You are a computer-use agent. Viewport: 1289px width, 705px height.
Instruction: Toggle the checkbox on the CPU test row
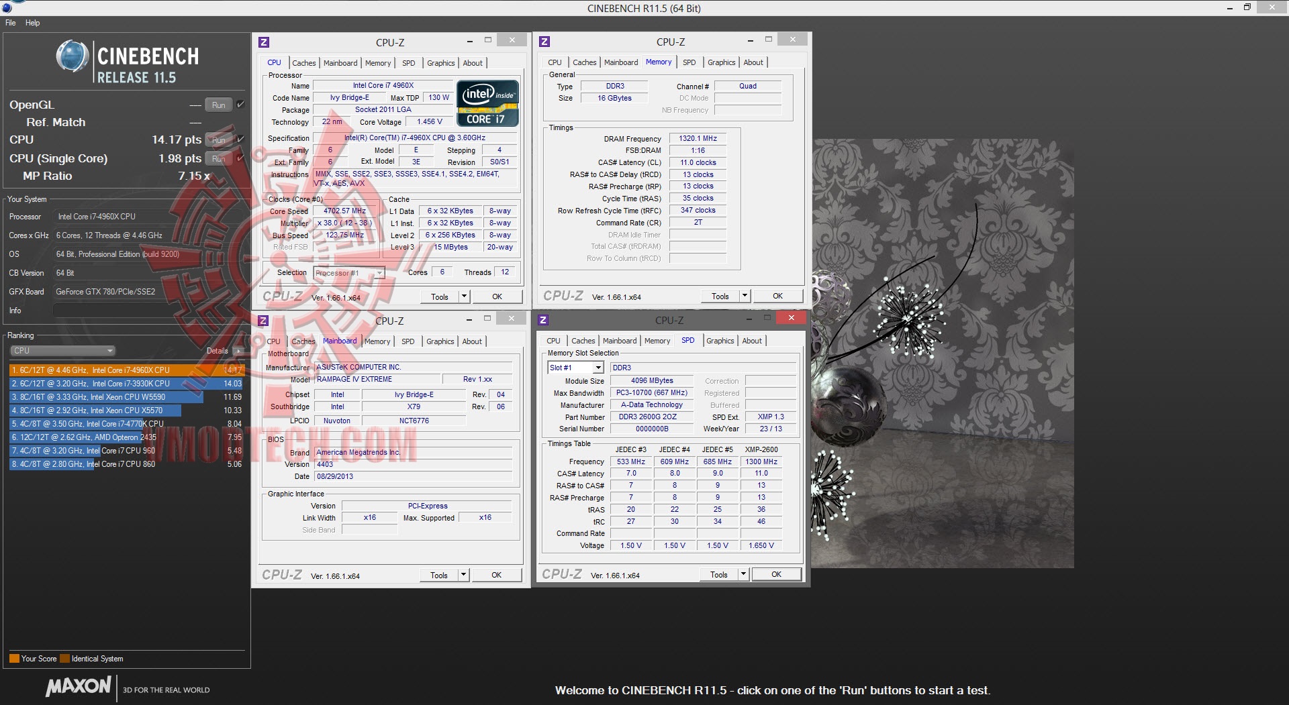240,140
